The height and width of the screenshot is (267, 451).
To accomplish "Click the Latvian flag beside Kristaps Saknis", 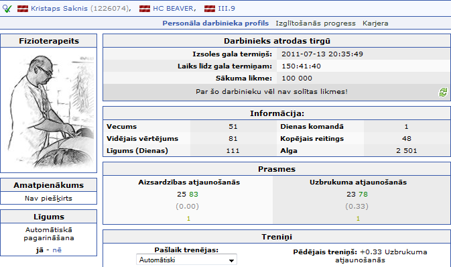I will coord(22,9).
